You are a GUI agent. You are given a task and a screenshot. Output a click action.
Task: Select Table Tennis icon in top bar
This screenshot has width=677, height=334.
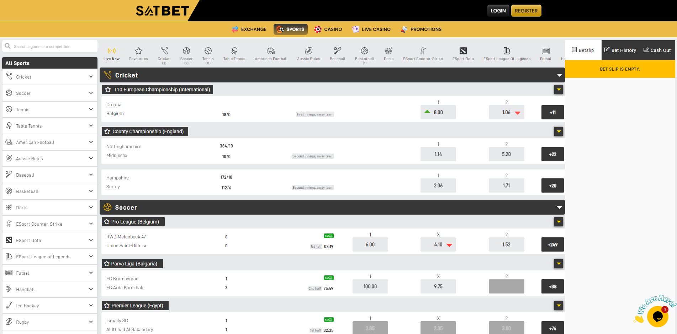coord(234,51)
